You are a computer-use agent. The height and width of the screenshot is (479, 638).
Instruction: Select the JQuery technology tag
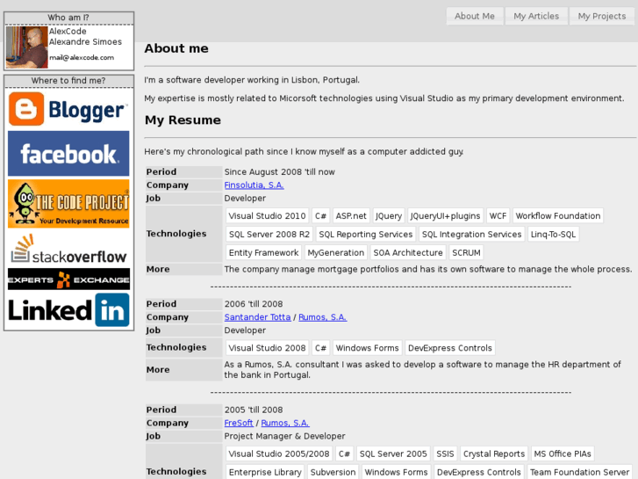(388, 216)
